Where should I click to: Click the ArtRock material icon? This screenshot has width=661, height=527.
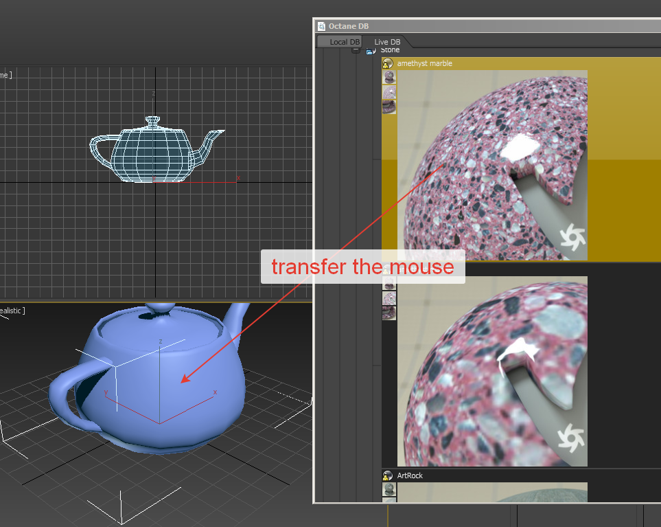[x=387, y=476]
